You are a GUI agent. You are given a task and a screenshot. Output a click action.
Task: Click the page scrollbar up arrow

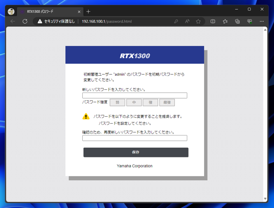[x=265, y=30]
